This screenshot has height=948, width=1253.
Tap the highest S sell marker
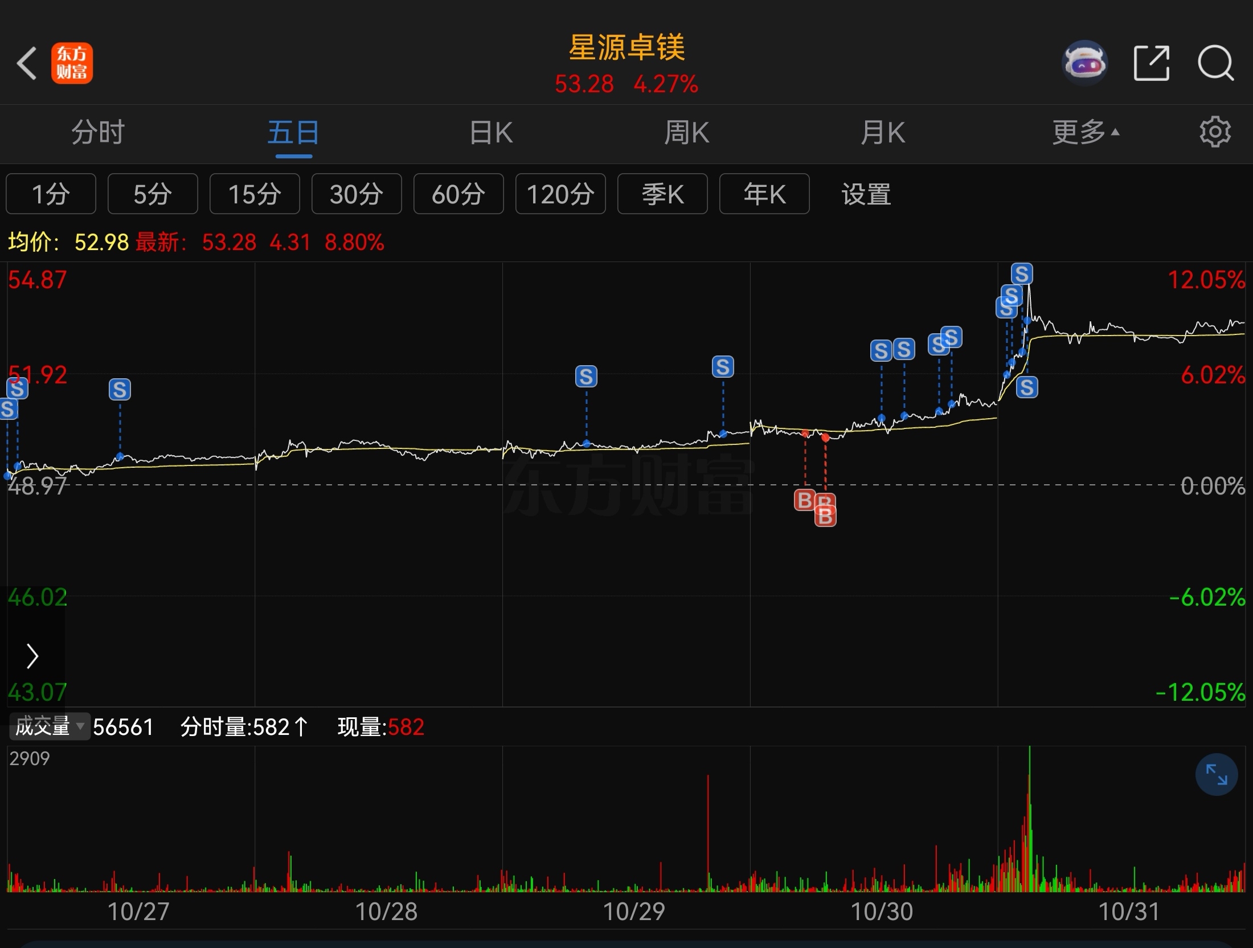(x=1022, y=274)
